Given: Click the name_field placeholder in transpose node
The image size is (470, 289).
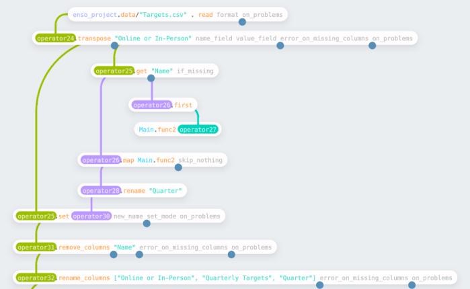Looking at the screenshot, I should (x=212, y=38).
